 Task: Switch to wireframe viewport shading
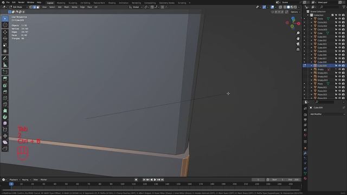285,7
